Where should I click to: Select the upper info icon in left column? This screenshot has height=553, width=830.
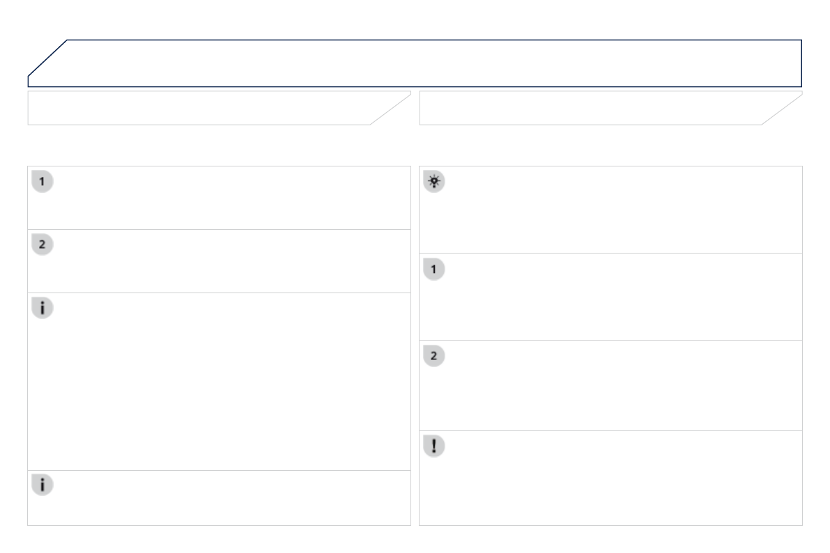43,309
